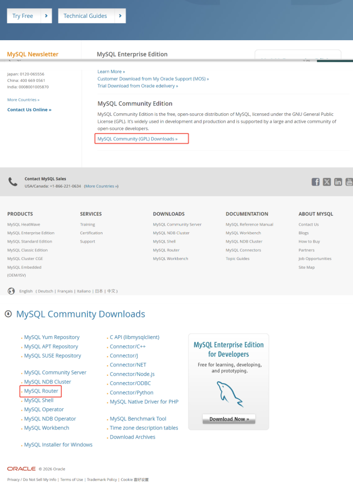The height and width of the screenshot is (497, 353).
Task: Open MySQL HeatWave in Products column
Action: 24,224
